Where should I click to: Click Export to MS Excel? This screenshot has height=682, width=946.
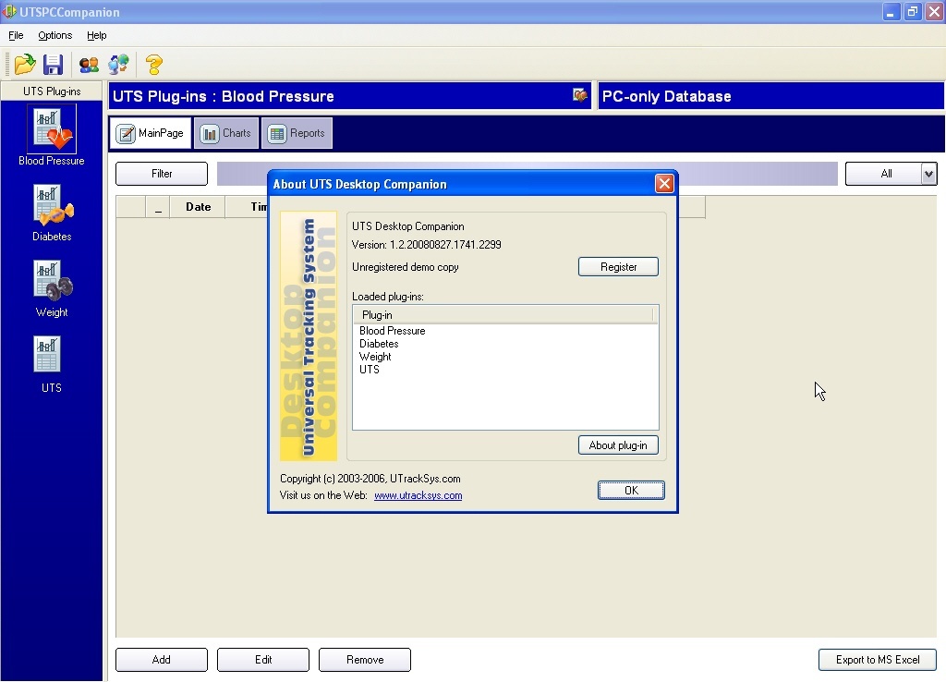point(876,660)
